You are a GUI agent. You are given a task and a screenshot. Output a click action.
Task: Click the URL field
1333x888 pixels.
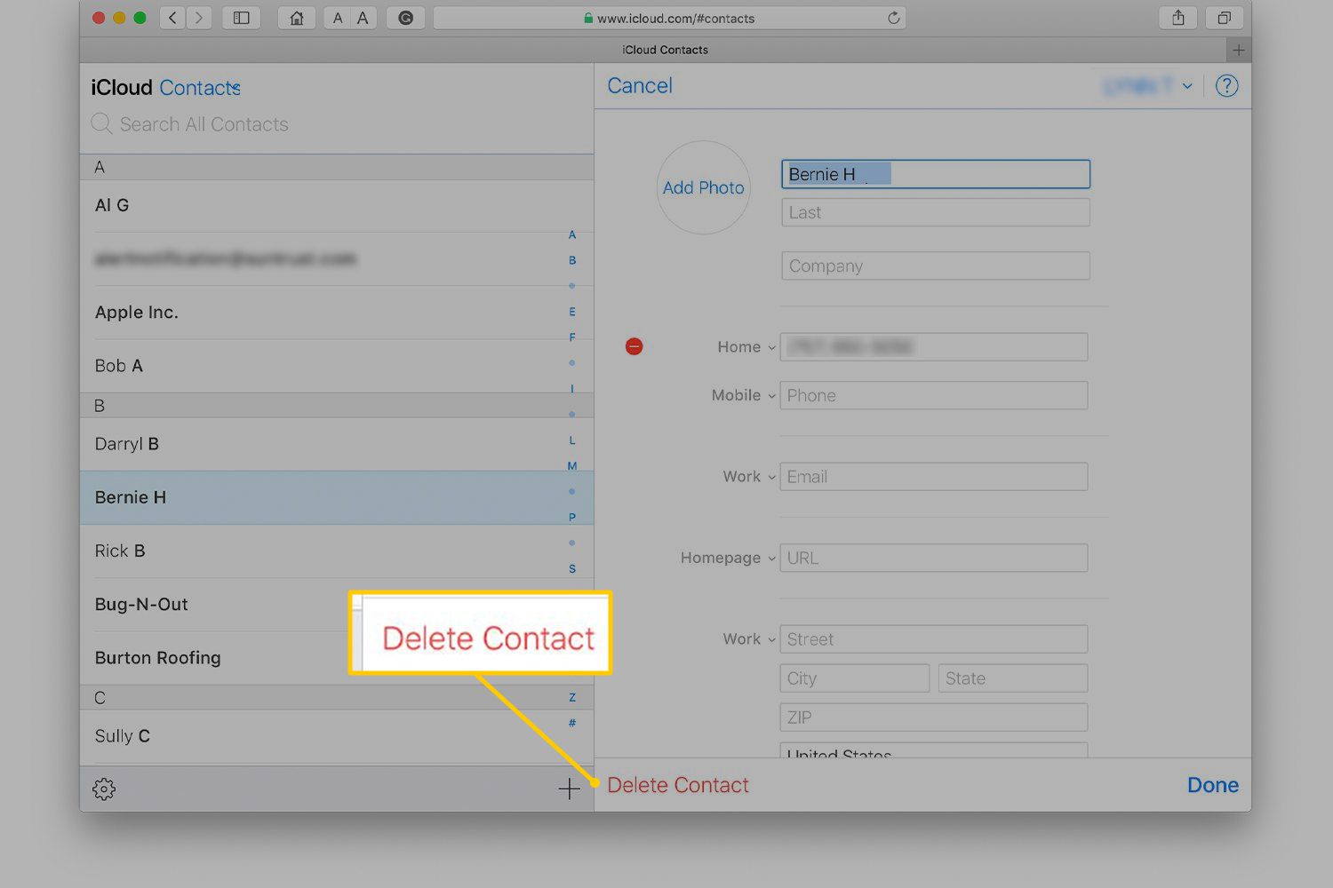[934, 558]
